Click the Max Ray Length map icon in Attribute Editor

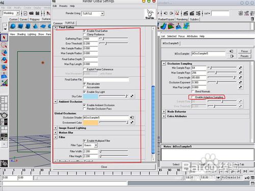pos(240,87)
